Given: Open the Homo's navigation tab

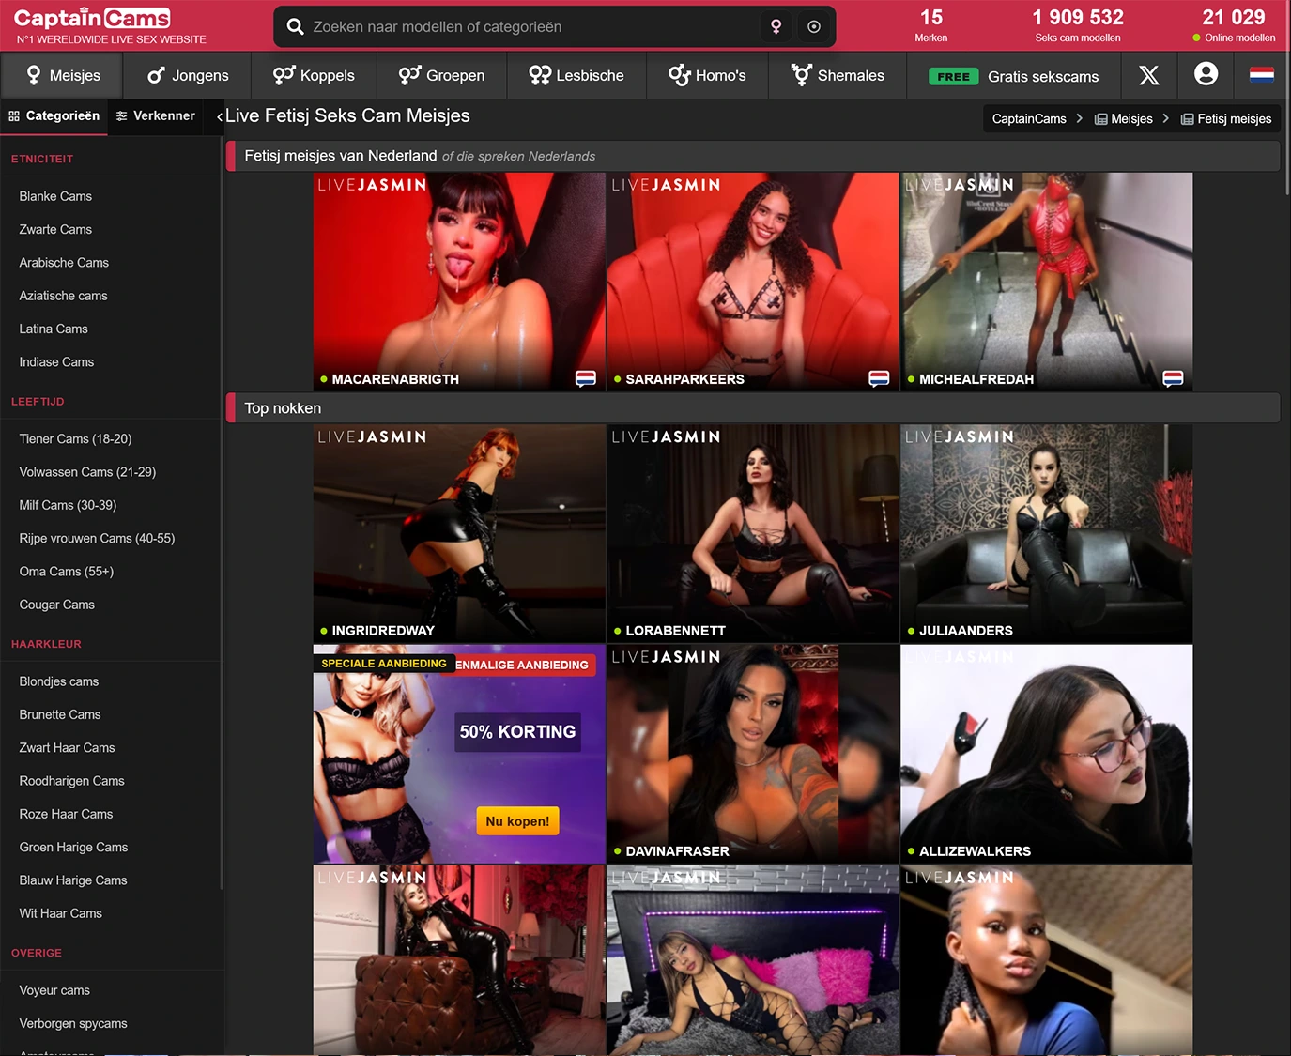Looking at the screenshot, I should tap(707, 76).
